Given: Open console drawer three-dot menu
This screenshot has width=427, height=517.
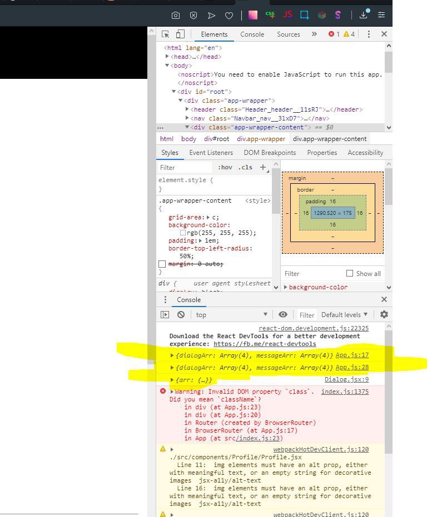Looking at the screenshot, I should 165,300.
